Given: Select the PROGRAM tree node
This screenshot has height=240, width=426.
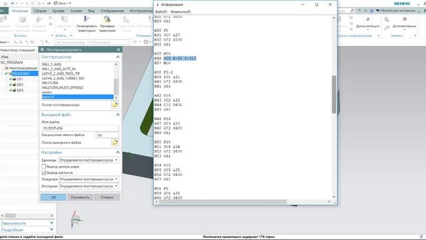Looking at the screenshot, I should click(21, 74).
